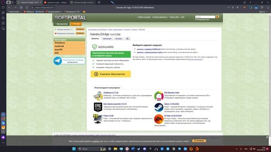271x152 pixels.
Task: Open Telegram from the taskbar
Action: pyautogui.click(x=180, y=149)
